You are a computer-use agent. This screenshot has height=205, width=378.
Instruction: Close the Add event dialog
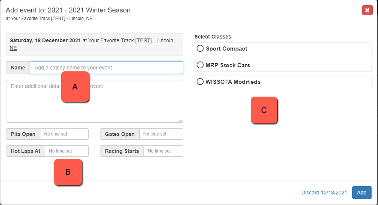(367, 10)
